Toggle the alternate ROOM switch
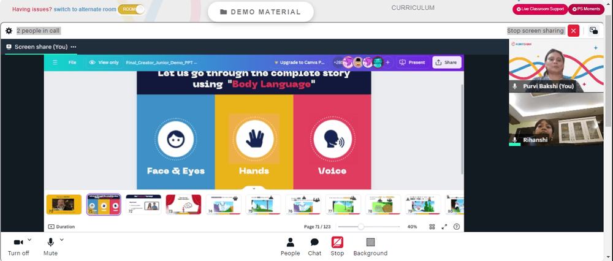Screen dimensions: 613x261 [x=131, y=9]
